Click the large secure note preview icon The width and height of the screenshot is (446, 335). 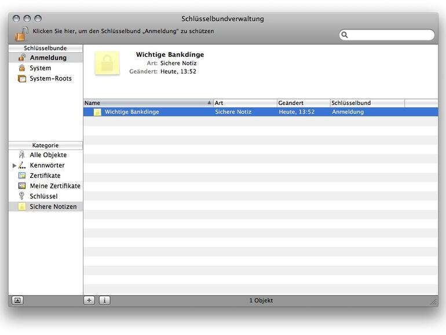[107, 63]
